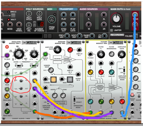Click the audio source 1R jack
This screenshot has width=143, height=126.
click(x=89, y=25)
